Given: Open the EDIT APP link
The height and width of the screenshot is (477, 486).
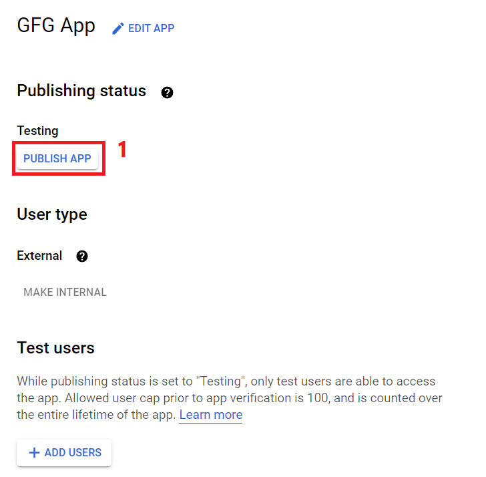Looking at the screenshot, I should (x=152, y=28).
